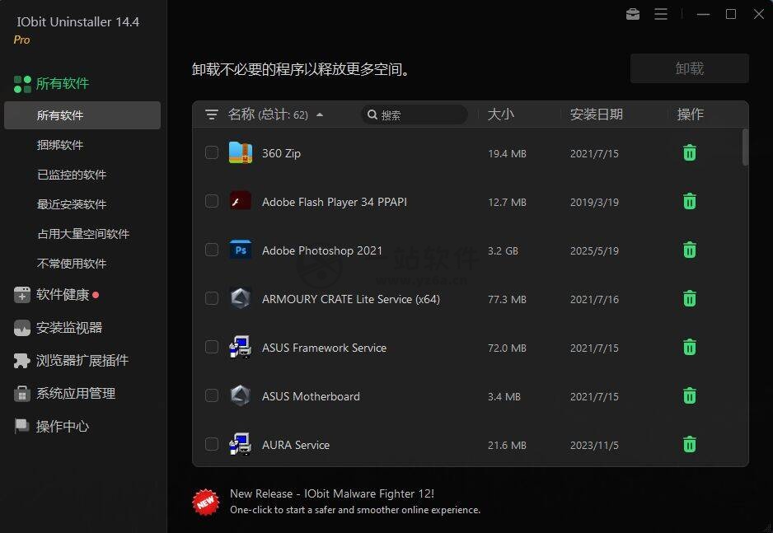Click trash icon for ARMOURY CRATE Lite Service
The image size is (773, 533).
click(x=690, y=298)
